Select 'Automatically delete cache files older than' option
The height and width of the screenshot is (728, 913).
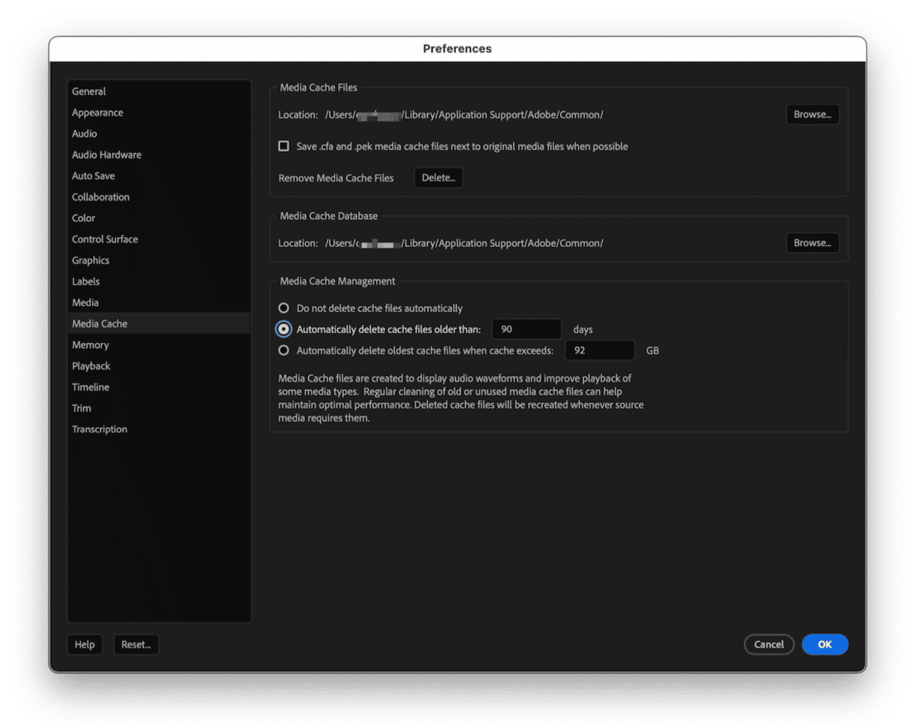[284, 329]
